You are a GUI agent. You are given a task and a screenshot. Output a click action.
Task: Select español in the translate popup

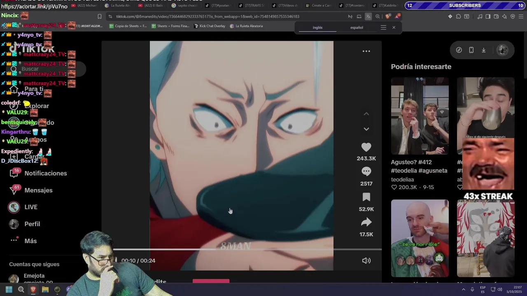(x=357, y=28)
